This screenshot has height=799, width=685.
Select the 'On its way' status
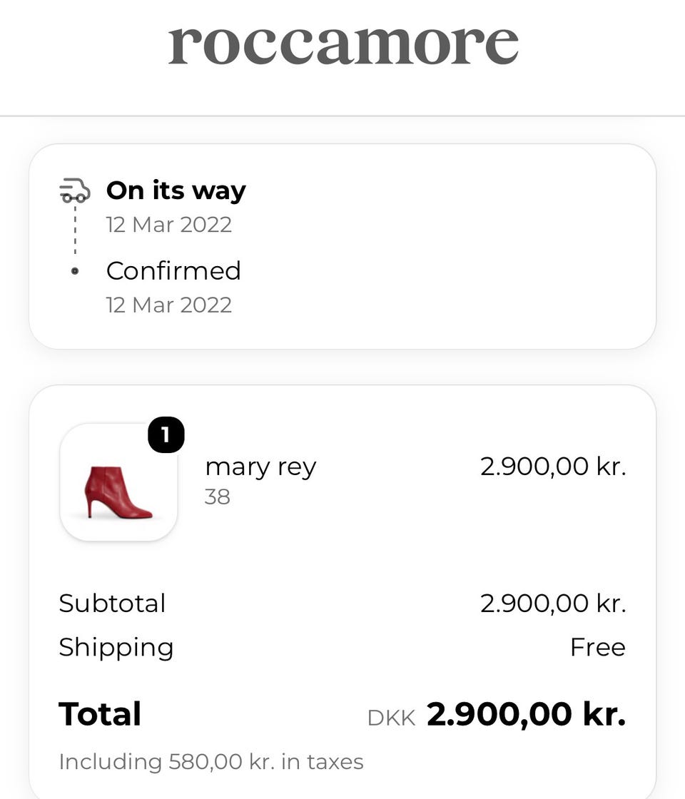176,191
